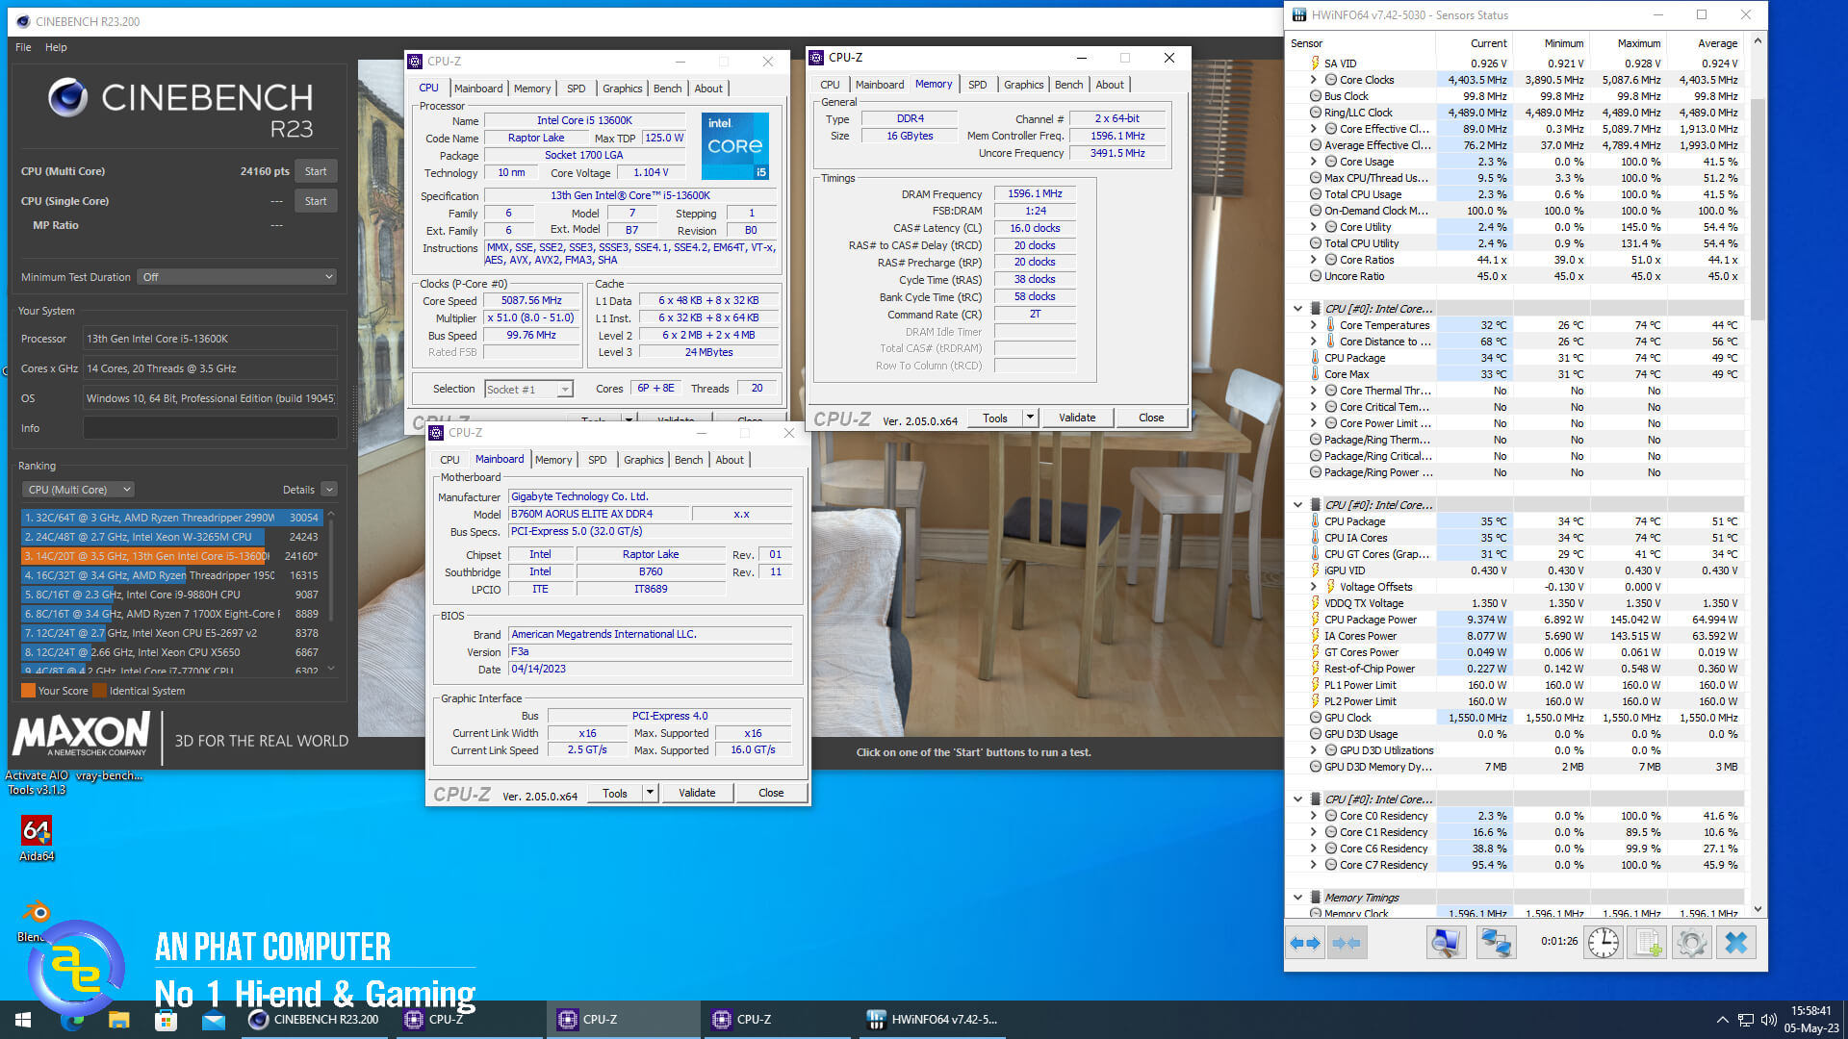Start logging with the HWiNFO log sheet icon
This screenshot has width=1848, height=1039.
click(x=1648, y=943)
